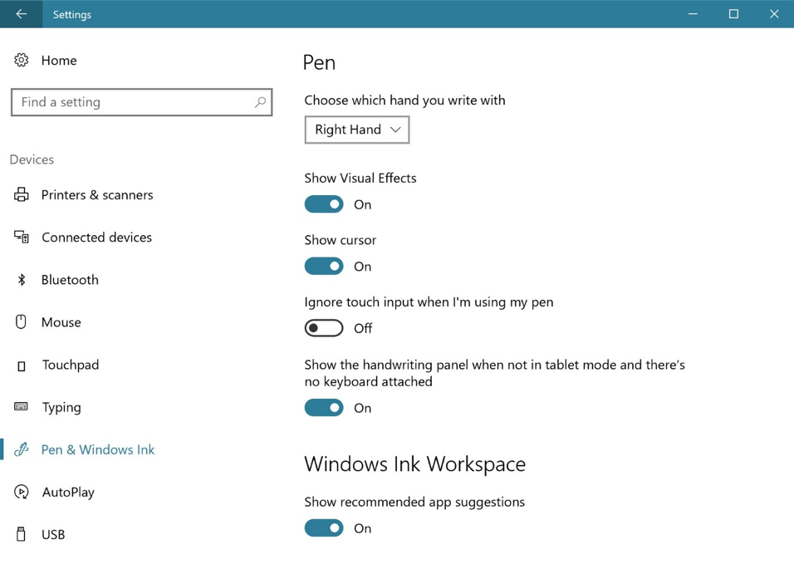
Task: Click the Mouse icon in sidebar
Action: coord(22,322)
